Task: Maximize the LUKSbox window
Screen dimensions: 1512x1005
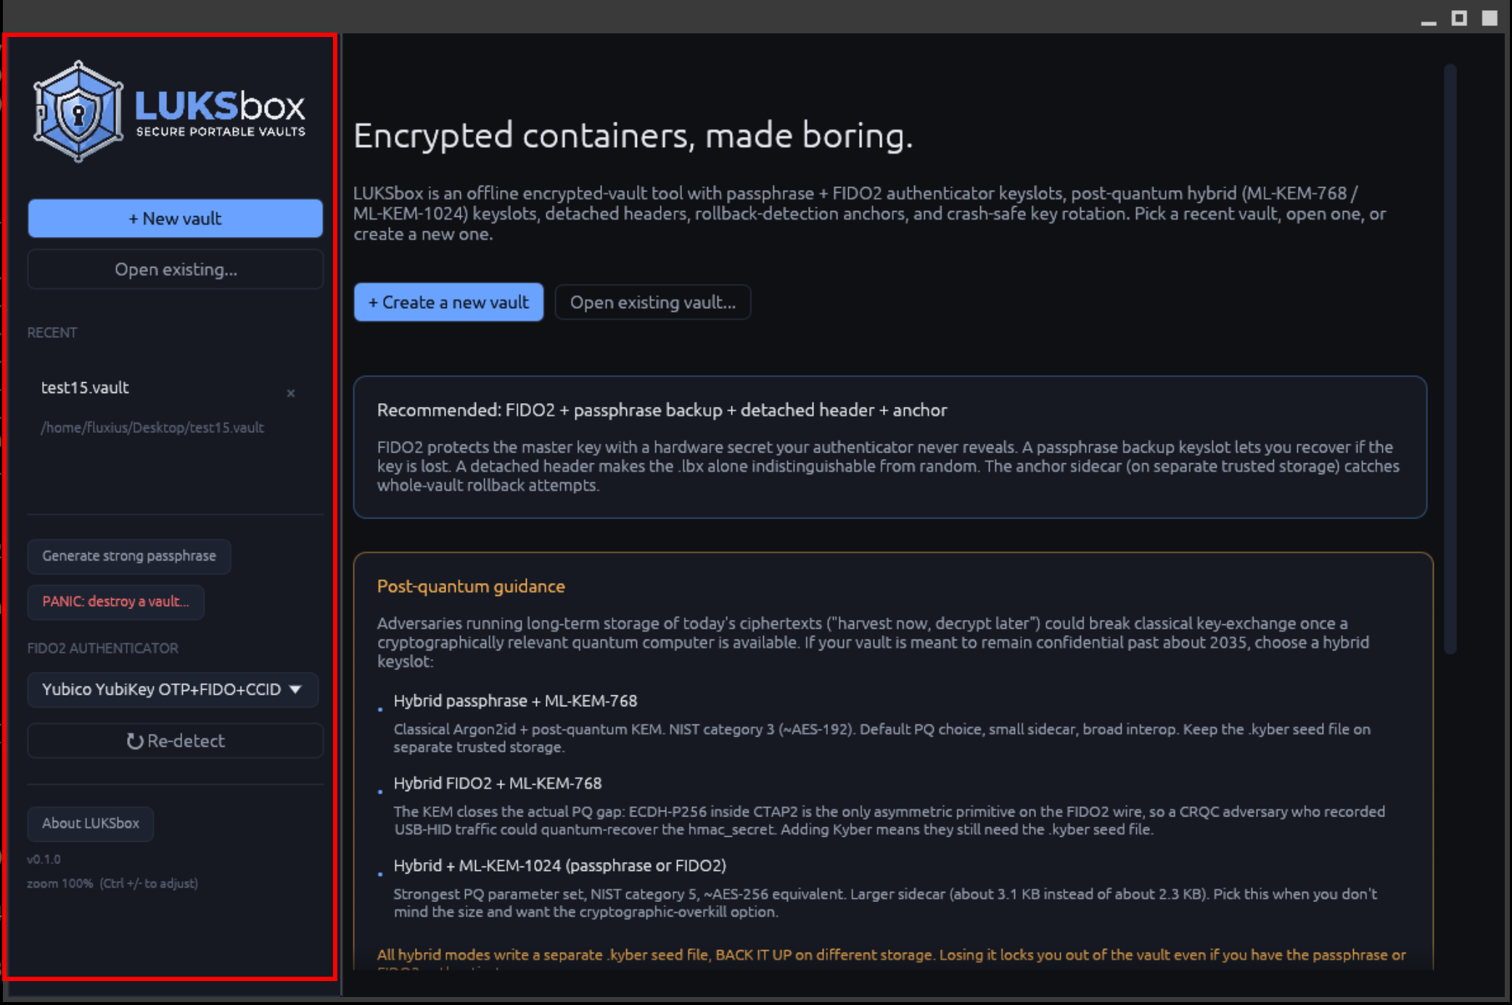Action: click(x=1459, y=18)
